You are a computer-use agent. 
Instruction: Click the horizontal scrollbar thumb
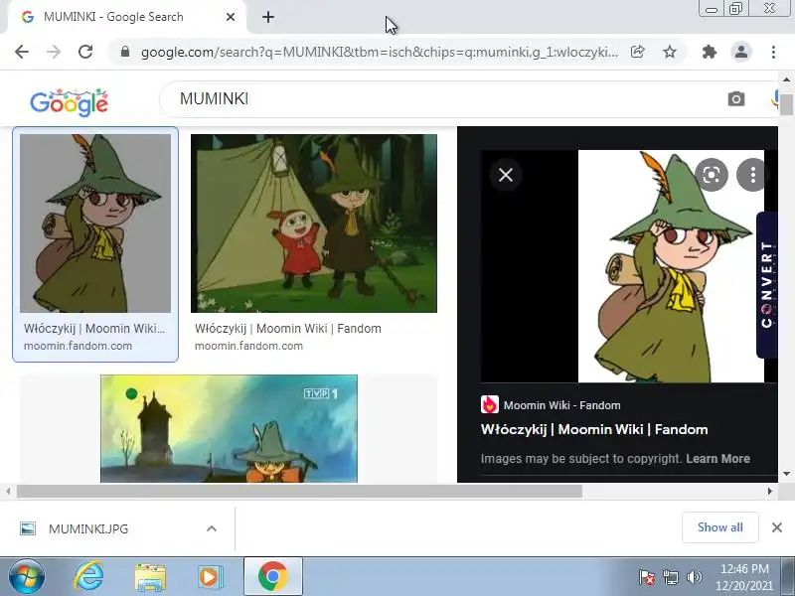point(299,491)
